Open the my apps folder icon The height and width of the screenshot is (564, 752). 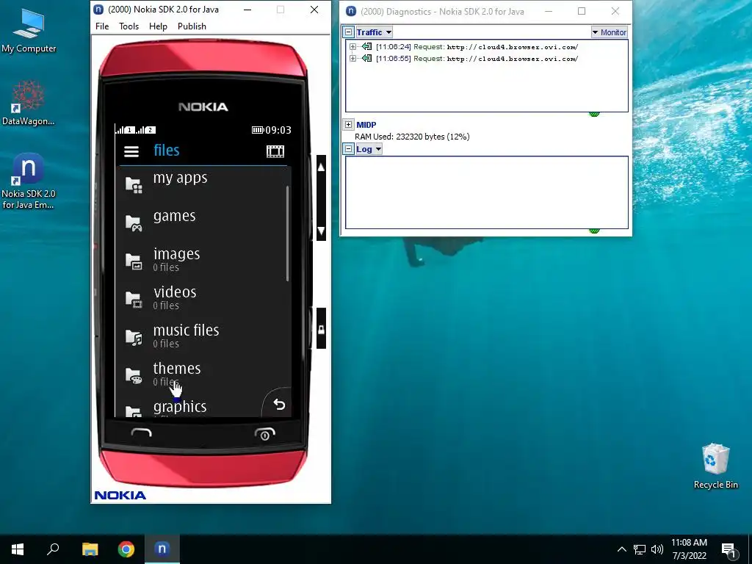[134, 184]
